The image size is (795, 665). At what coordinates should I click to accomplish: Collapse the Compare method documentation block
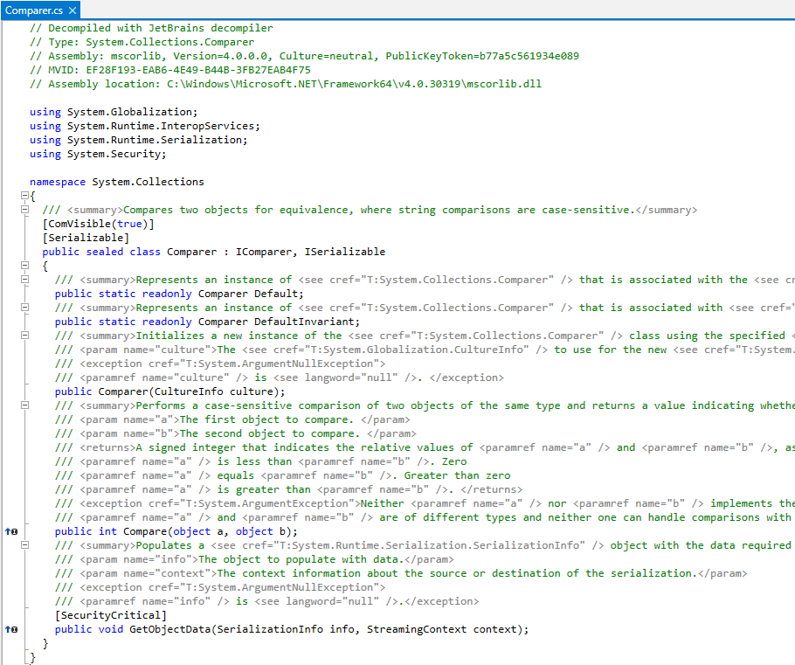tap(25, 405)
